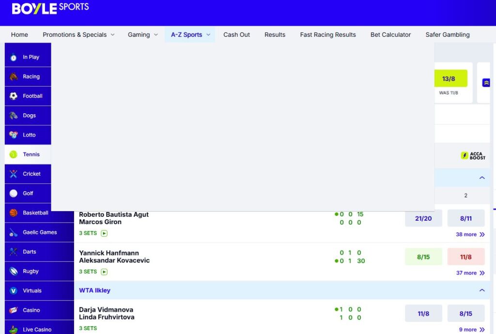Open the Vidmanova vs Fruhvirtova match
This screenshot has width=496, height=334.
point(107,314)
